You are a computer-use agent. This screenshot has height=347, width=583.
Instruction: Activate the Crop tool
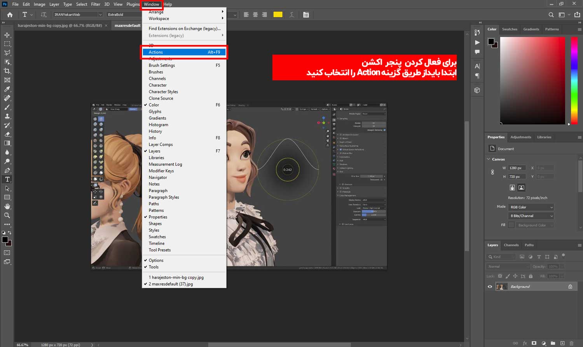(x=7, y=71)
